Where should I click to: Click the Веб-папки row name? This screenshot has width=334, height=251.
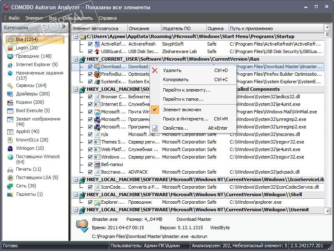[x=112, y=164]
